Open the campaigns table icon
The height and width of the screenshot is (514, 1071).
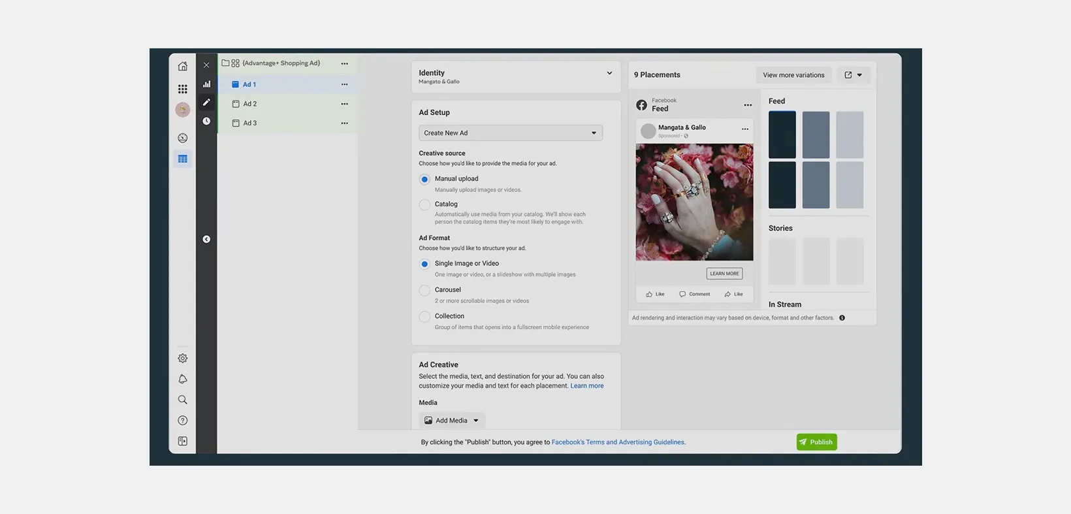[x=183, y=159]
